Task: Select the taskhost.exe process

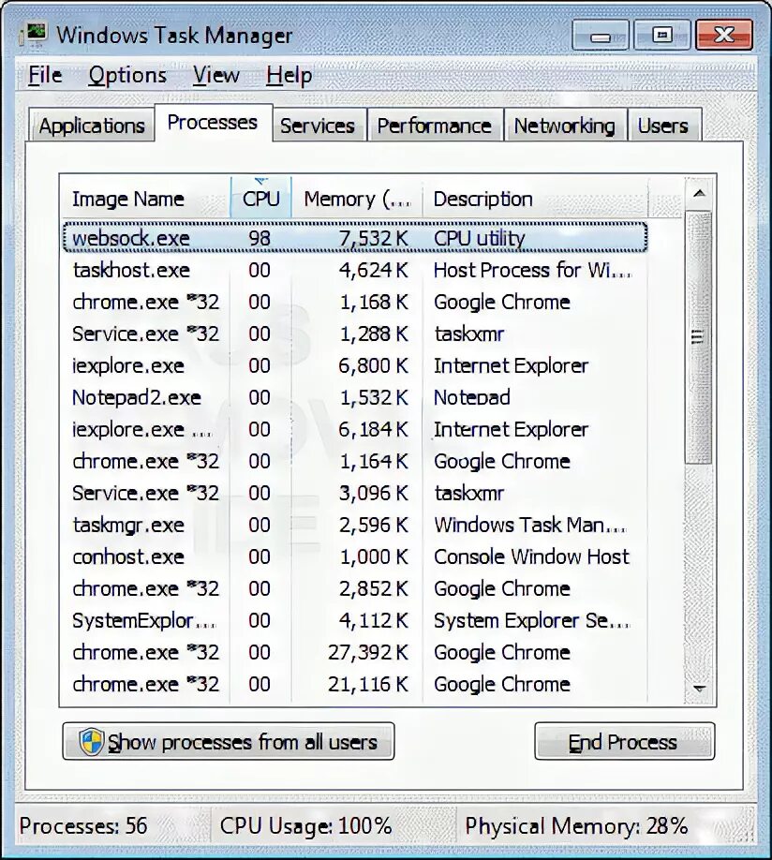Action: (355, 270)
